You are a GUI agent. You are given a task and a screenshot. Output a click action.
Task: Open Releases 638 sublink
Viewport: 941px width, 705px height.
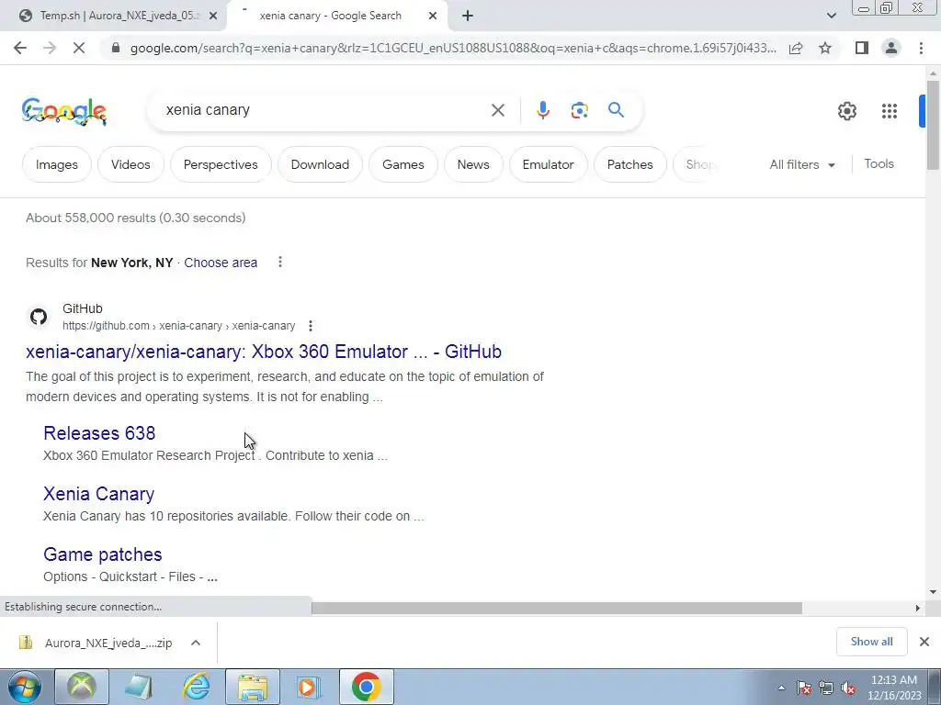[99, 433]
